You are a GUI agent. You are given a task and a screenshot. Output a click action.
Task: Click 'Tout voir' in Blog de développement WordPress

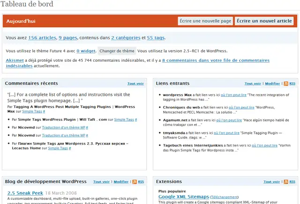(x=101, y=182)
